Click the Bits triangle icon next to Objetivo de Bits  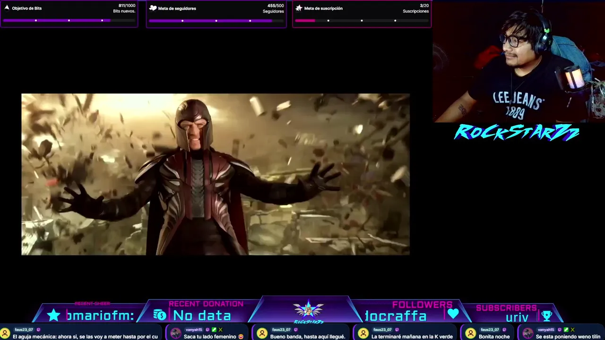pyautogui.click(x=7, y=8)
